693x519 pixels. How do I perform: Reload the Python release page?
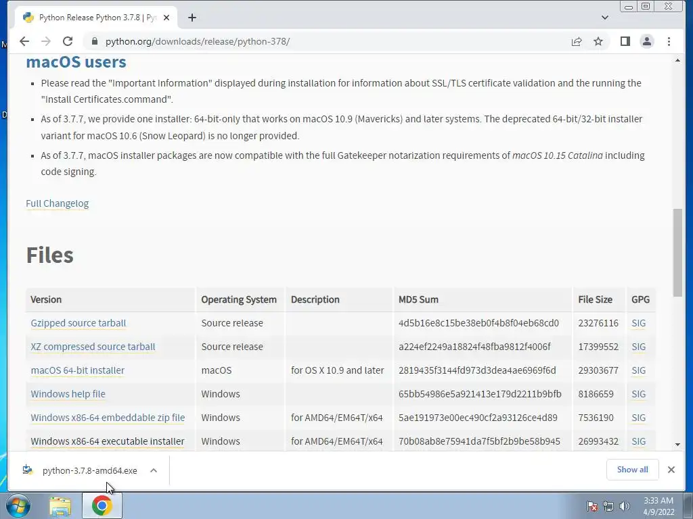pyautogui.click(x=68, y=41)
